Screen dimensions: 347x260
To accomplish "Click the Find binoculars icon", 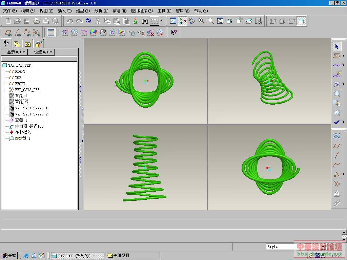I will point(145,21).
